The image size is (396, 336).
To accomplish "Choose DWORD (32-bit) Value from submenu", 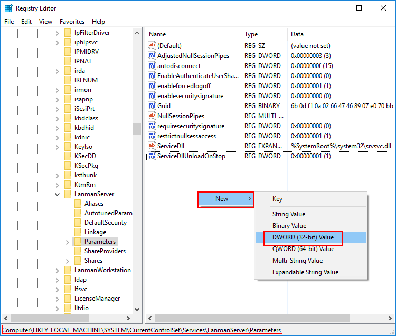I will pyautogui.click(x=310, y=237).
